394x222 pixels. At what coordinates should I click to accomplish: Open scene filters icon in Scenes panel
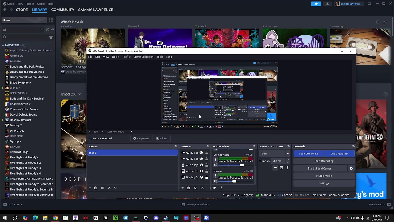click(x=103, y=188)
